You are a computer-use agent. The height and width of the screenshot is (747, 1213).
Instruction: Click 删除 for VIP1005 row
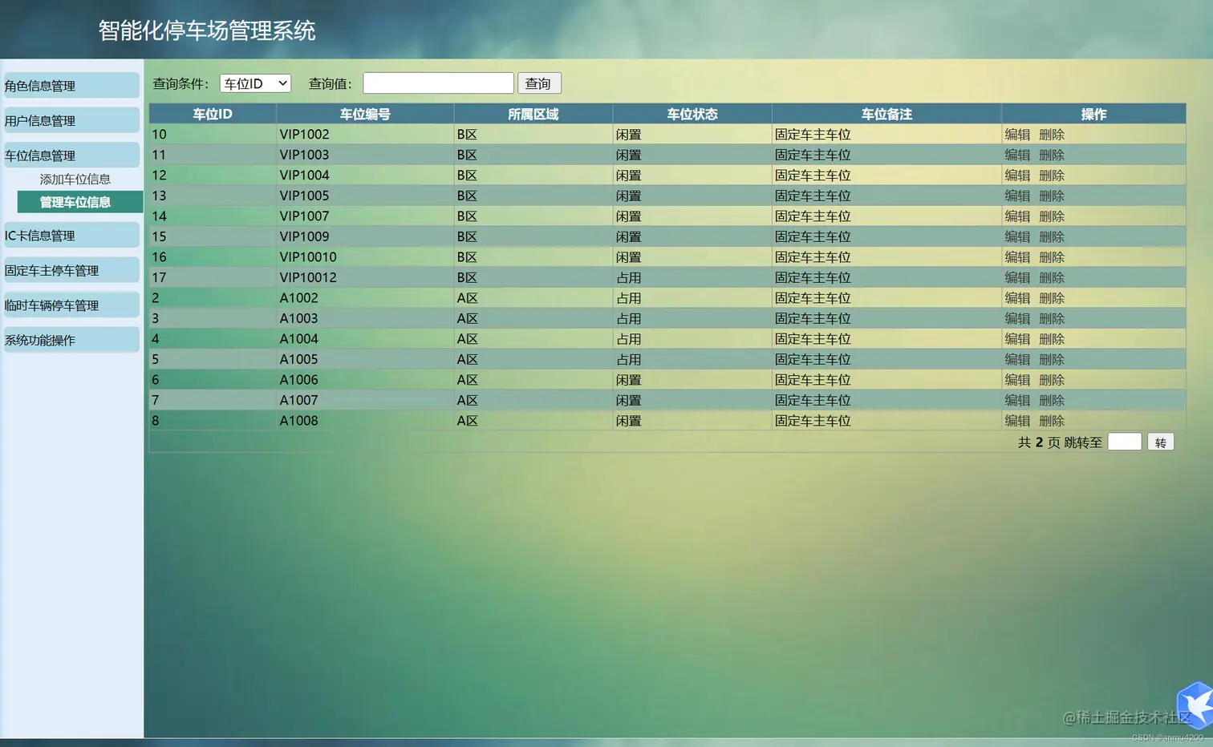(1052, 196)
